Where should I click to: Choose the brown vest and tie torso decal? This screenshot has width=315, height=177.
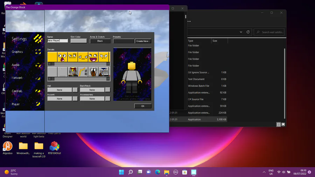(x=93, y=72)
